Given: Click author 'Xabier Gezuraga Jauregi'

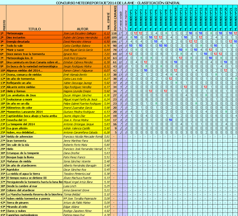Looking at the screenshot, I should pos(77,83).
